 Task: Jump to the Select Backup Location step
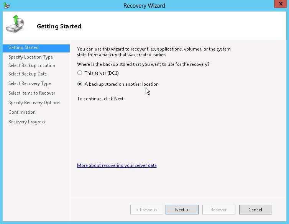pyautogui.click(x=32, y=65)
